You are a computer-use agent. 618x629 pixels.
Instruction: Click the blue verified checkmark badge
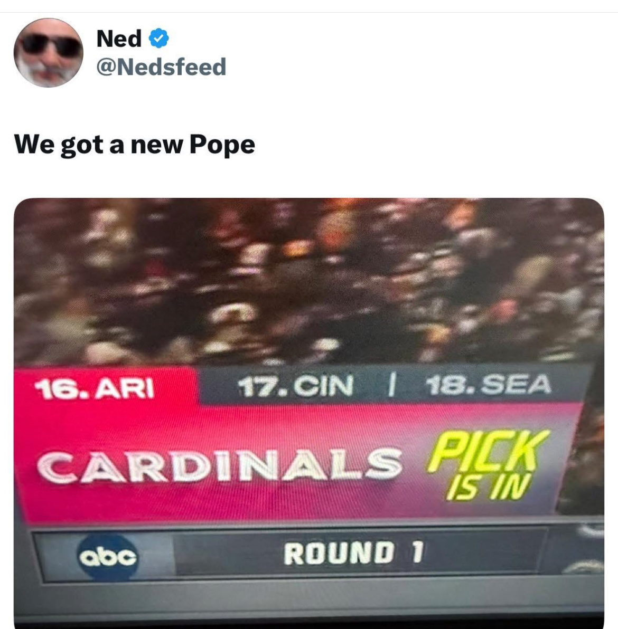(159, 38)
